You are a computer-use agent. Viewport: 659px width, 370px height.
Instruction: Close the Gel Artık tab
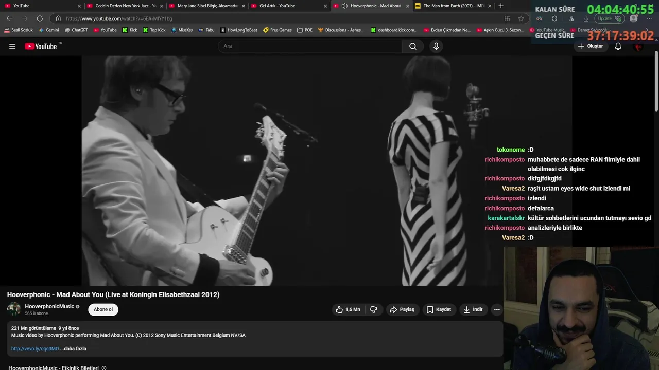click(x=325, y=6)
